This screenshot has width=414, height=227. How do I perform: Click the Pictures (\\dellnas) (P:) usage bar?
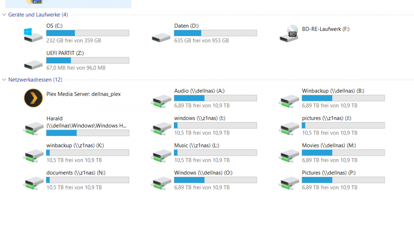point(343,180)
